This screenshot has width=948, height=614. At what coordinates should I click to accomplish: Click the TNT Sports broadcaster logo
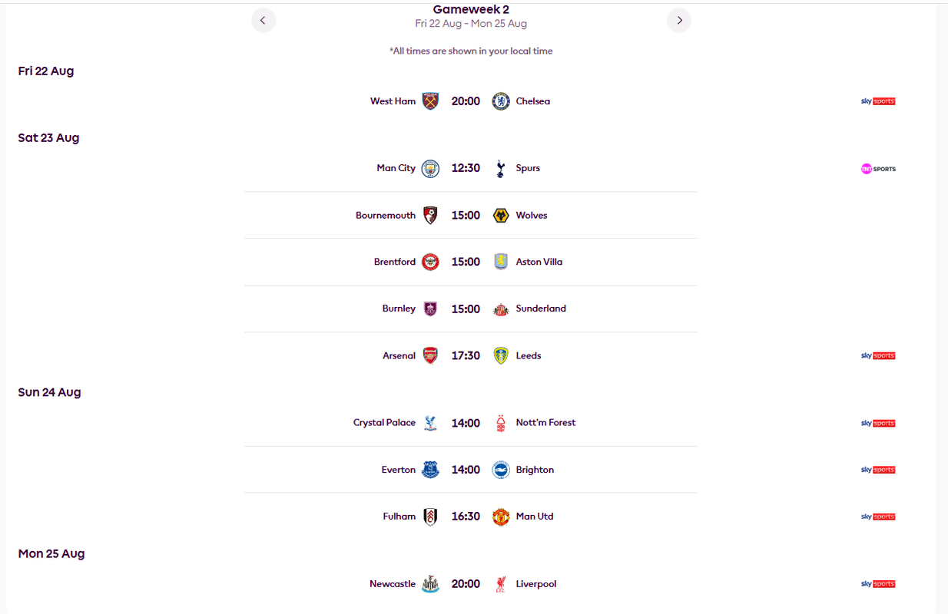point(878,169)
